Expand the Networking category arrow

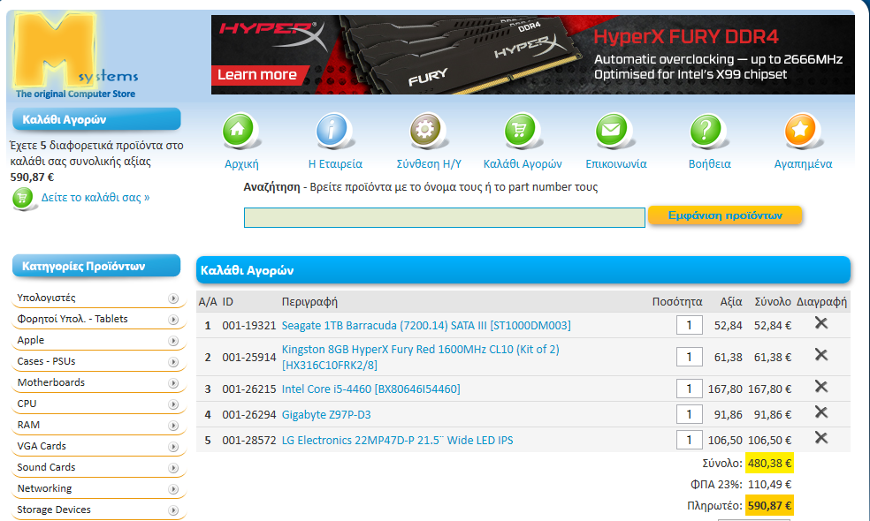tap(173, 489)
